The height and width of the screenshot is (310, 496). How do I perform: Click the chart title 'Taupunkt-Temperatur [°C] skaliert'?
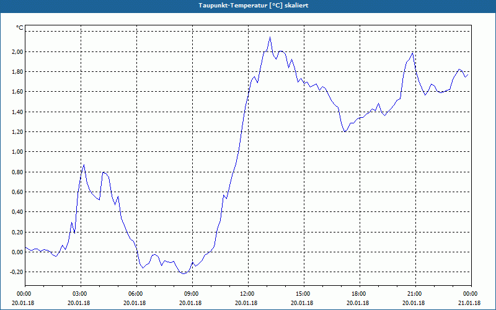pyautogui.click(x=254, y=6)
